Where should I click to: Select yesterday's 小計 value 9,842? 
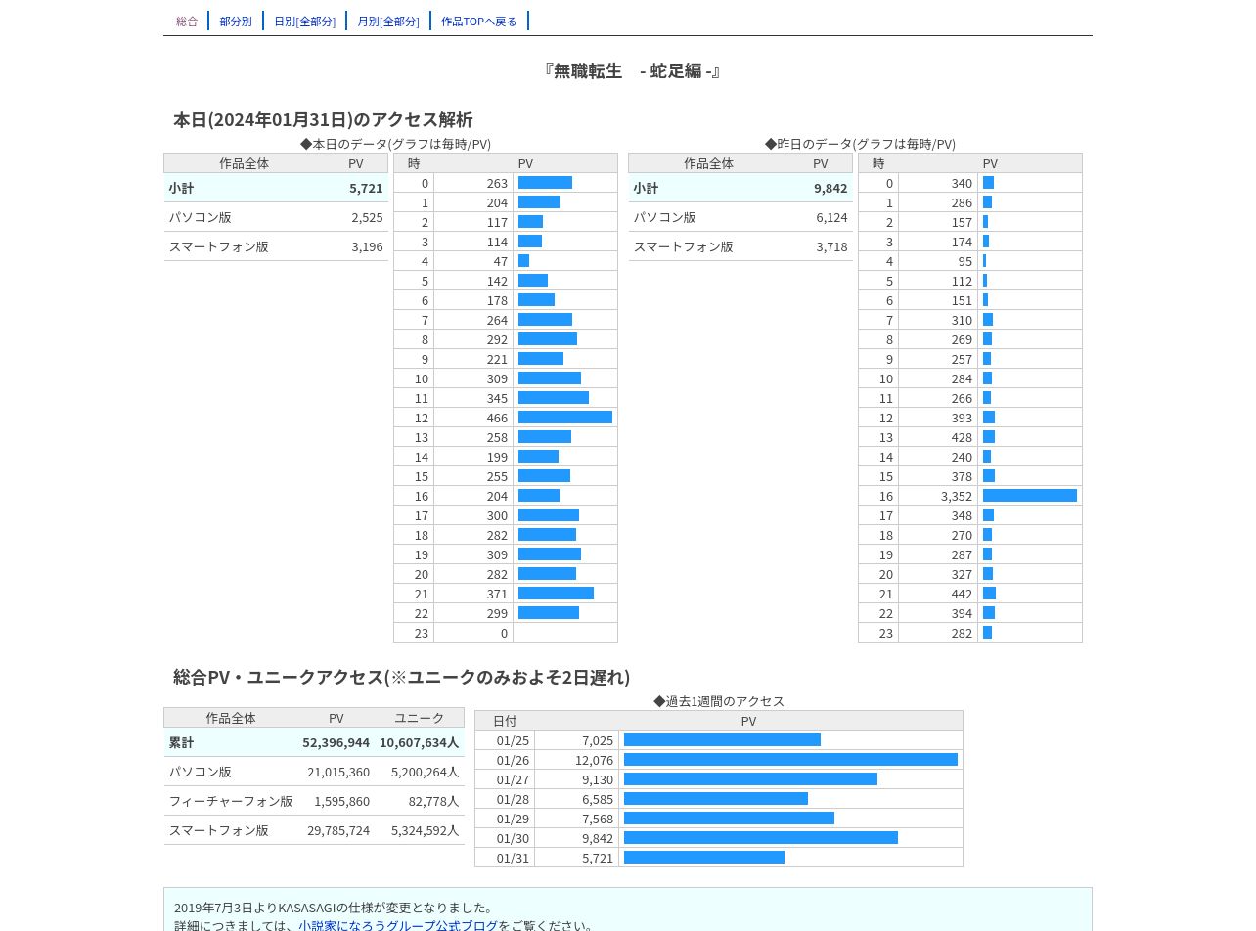pyautogui.click(x=830, y=188)
